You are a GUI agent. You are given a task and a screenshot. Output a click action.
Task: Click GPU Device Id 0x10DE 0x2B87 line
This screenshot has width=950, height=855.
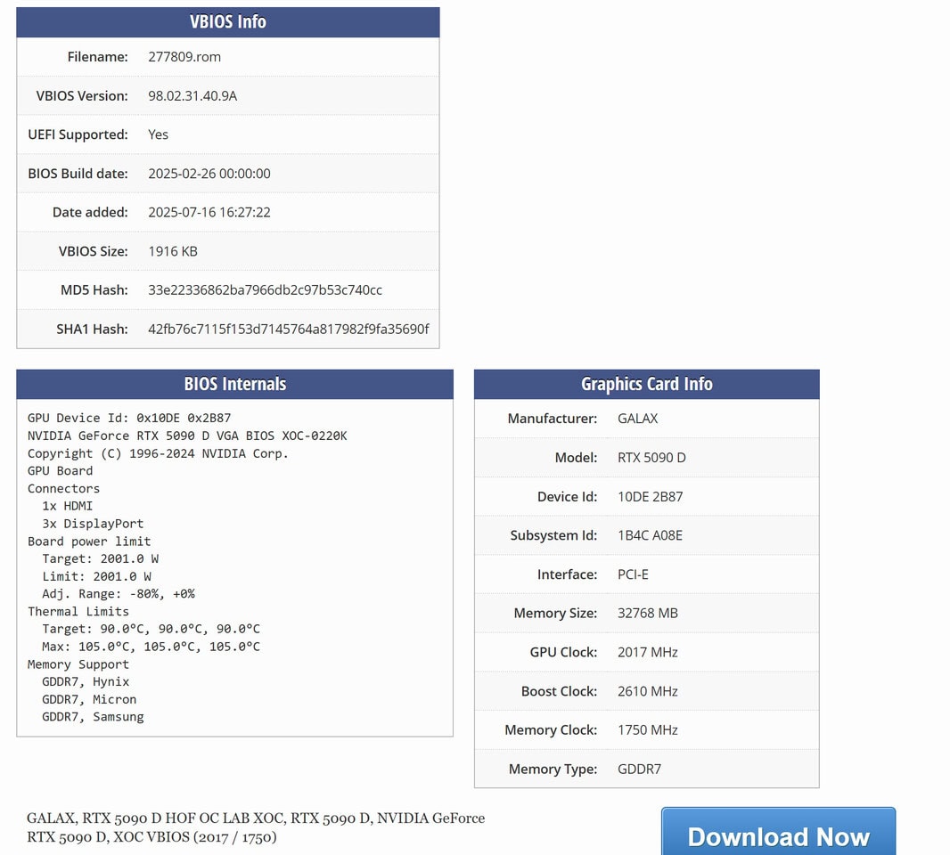pos(129,418)
